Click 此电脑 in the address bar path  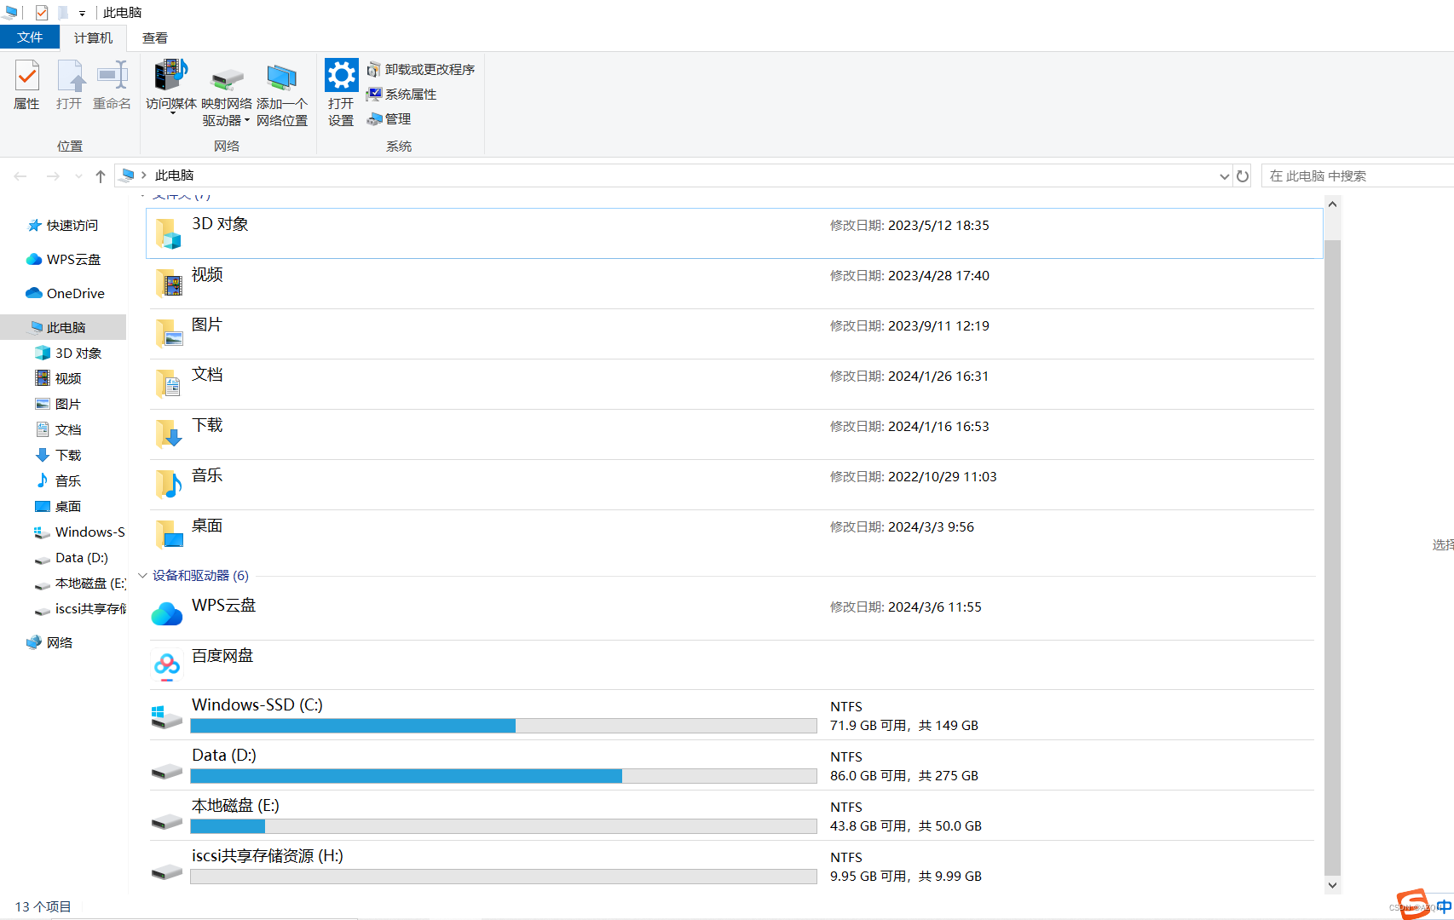(x=175, y=175)
